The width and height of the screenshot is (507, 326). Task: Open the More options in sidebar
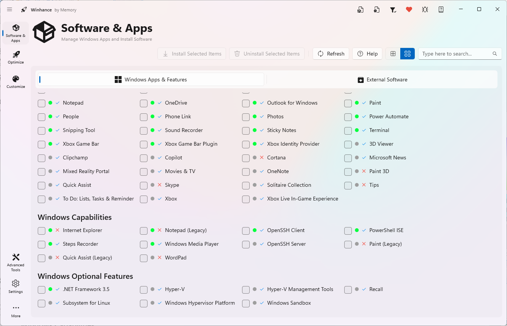pyautogui.click(x=16, y=311)
